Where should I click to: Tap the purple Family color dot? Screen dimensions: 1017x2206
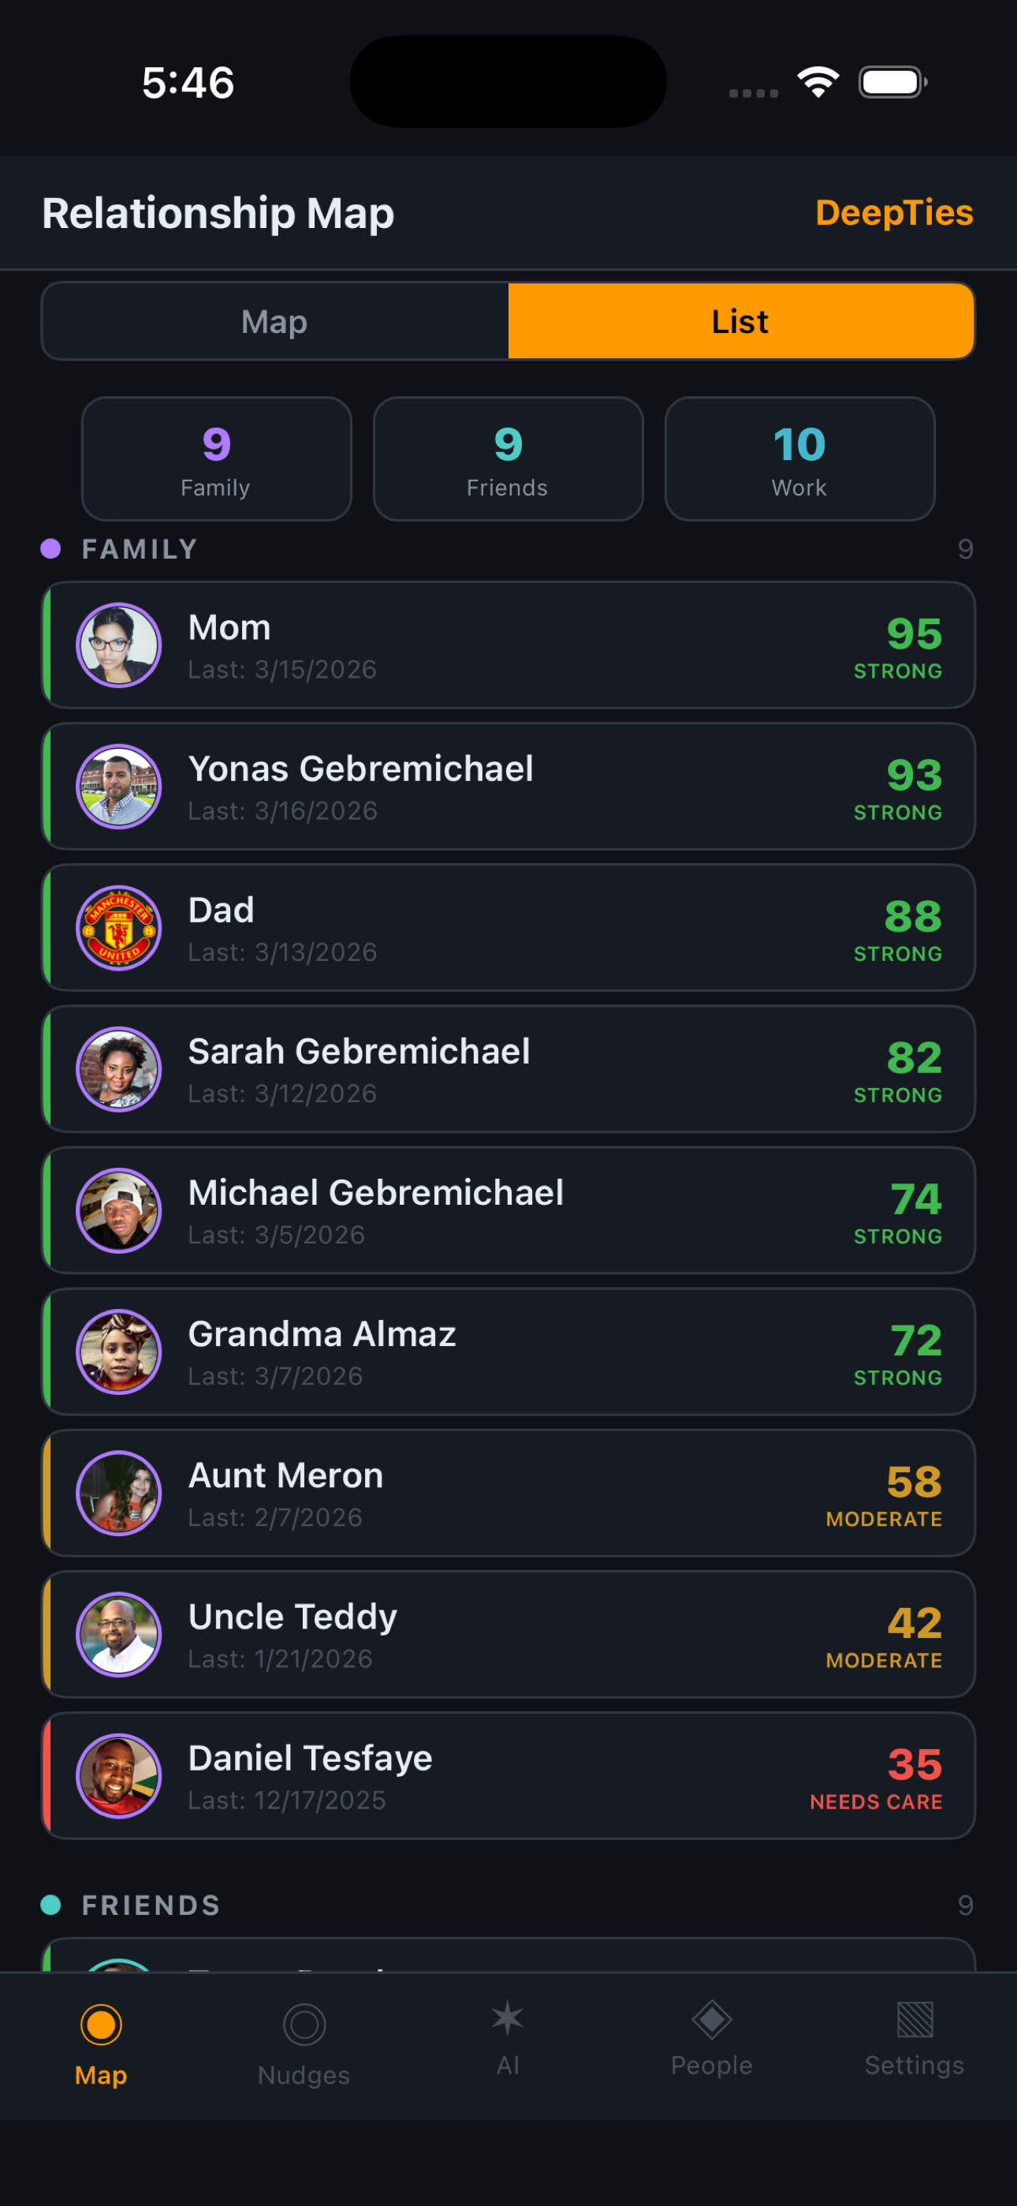pyautogui.click(x=50, y=549)
